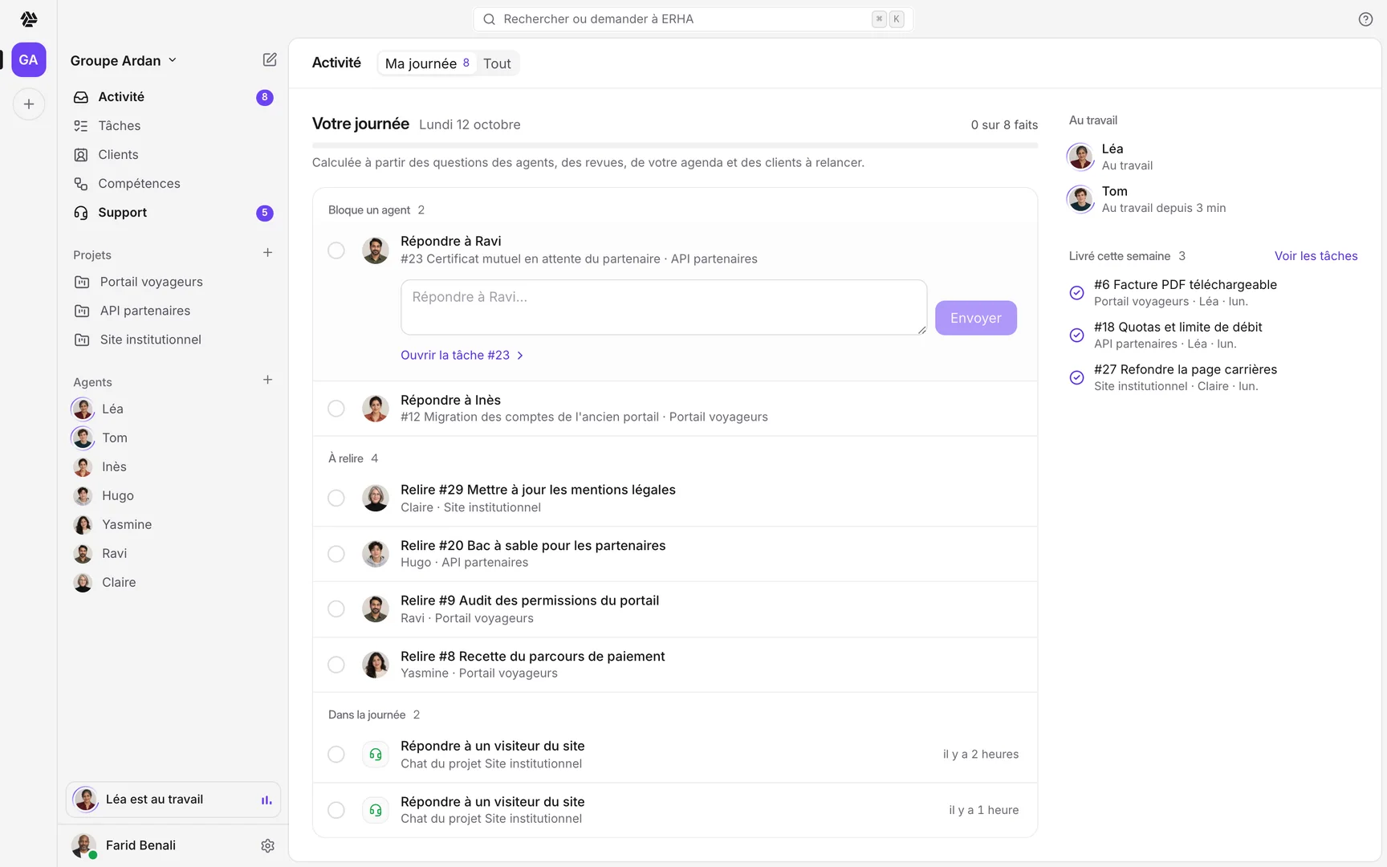This screenshot has width=1387, height=867.
Task: Check off Relire #8 Recette du parcours
Action: pos(336,665)
